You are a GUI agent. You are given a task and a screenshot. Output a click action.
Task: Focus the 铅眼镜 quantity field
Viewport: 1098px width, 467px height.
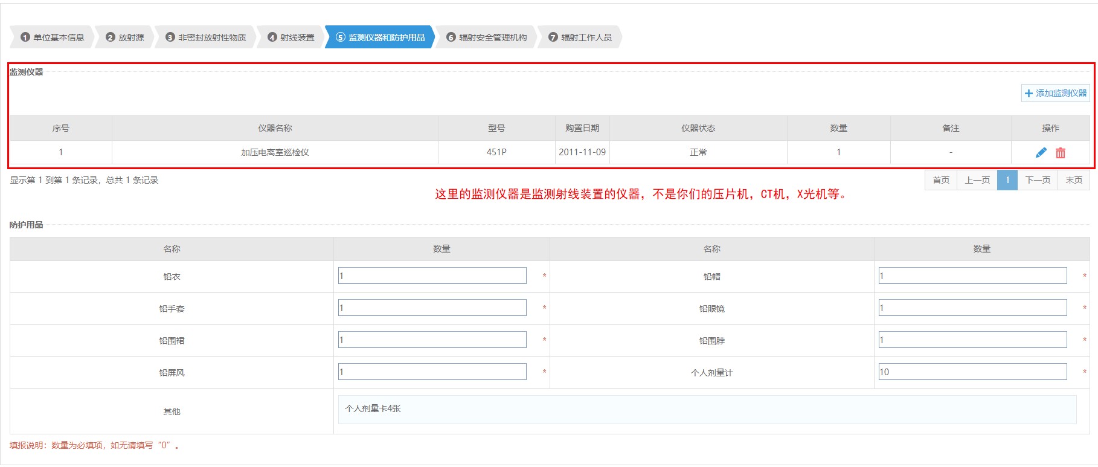[973, 308]
